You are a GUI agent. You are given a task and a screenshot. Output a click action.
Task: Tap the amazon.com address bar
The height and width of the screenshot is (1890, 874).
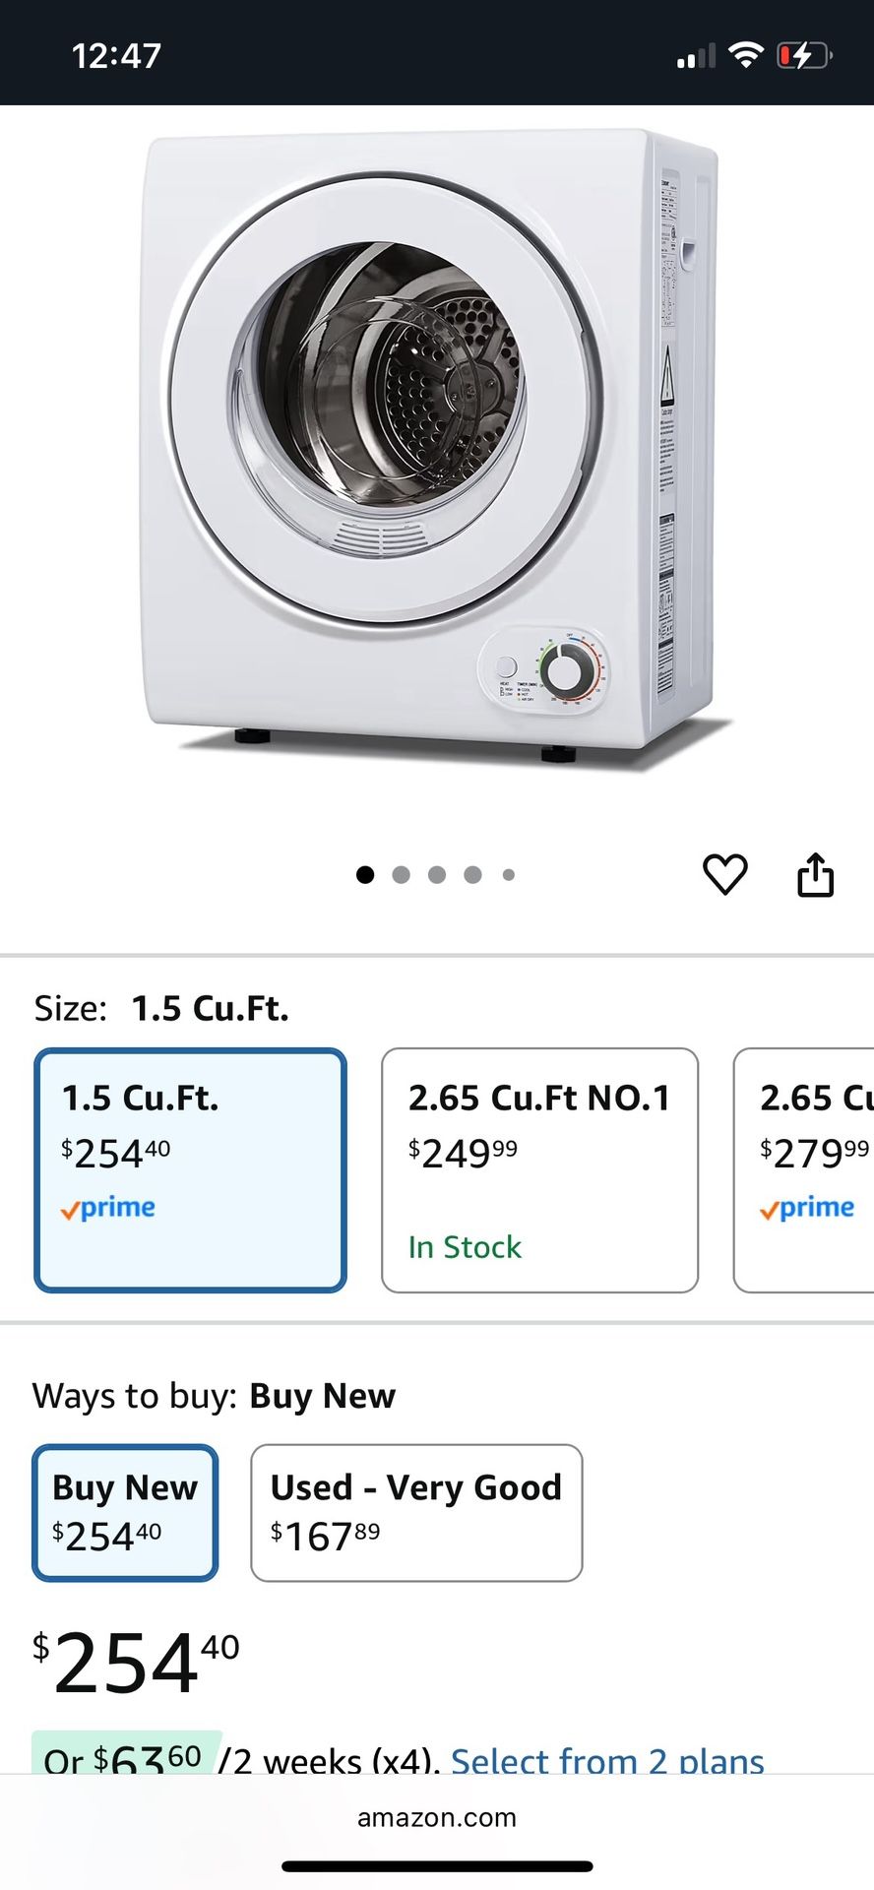437,1818
